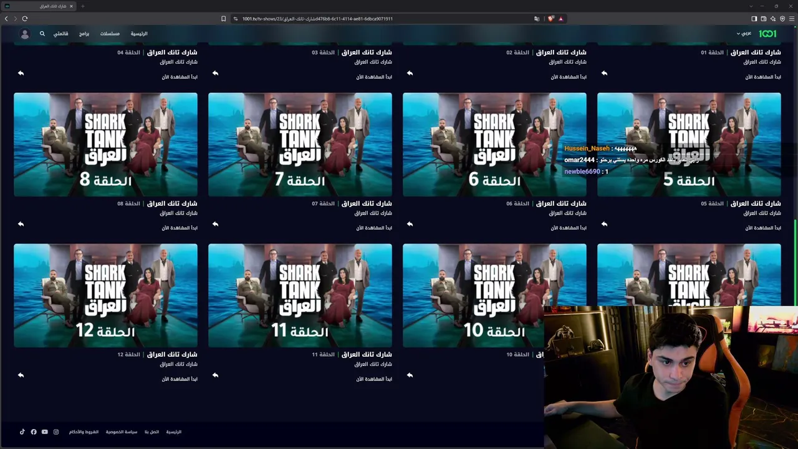The height and width of the screenshot is (449, 798).
Task: Open the TikTok link in the footer
Action: pos(22,432)
